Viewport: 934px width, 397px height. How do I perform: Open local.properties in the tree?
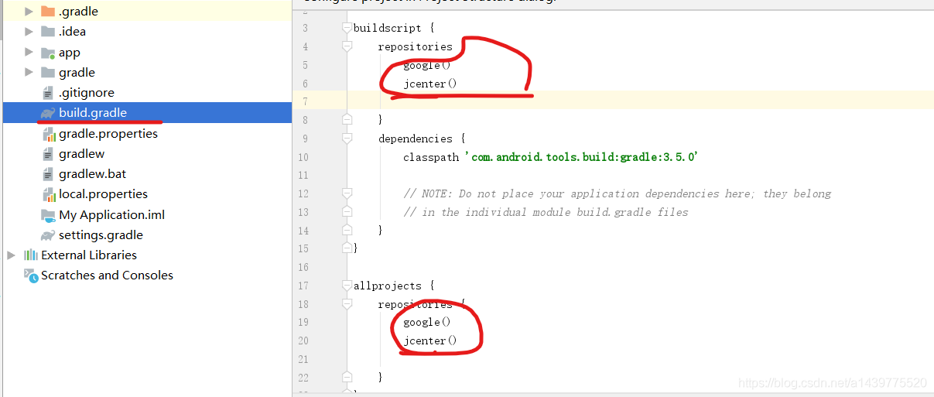coord(147,194)
